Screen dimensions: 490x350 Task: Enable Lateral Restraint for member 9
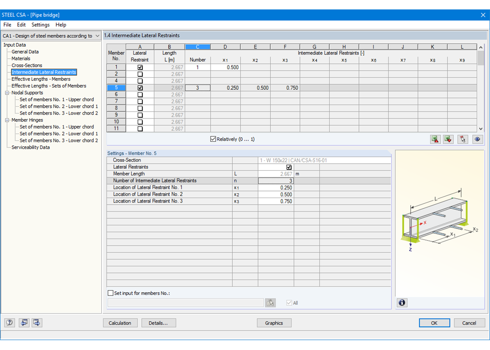coord(140,115)
